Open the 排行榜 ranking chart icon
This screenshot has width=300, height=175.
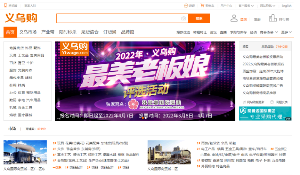click(273, 18)
